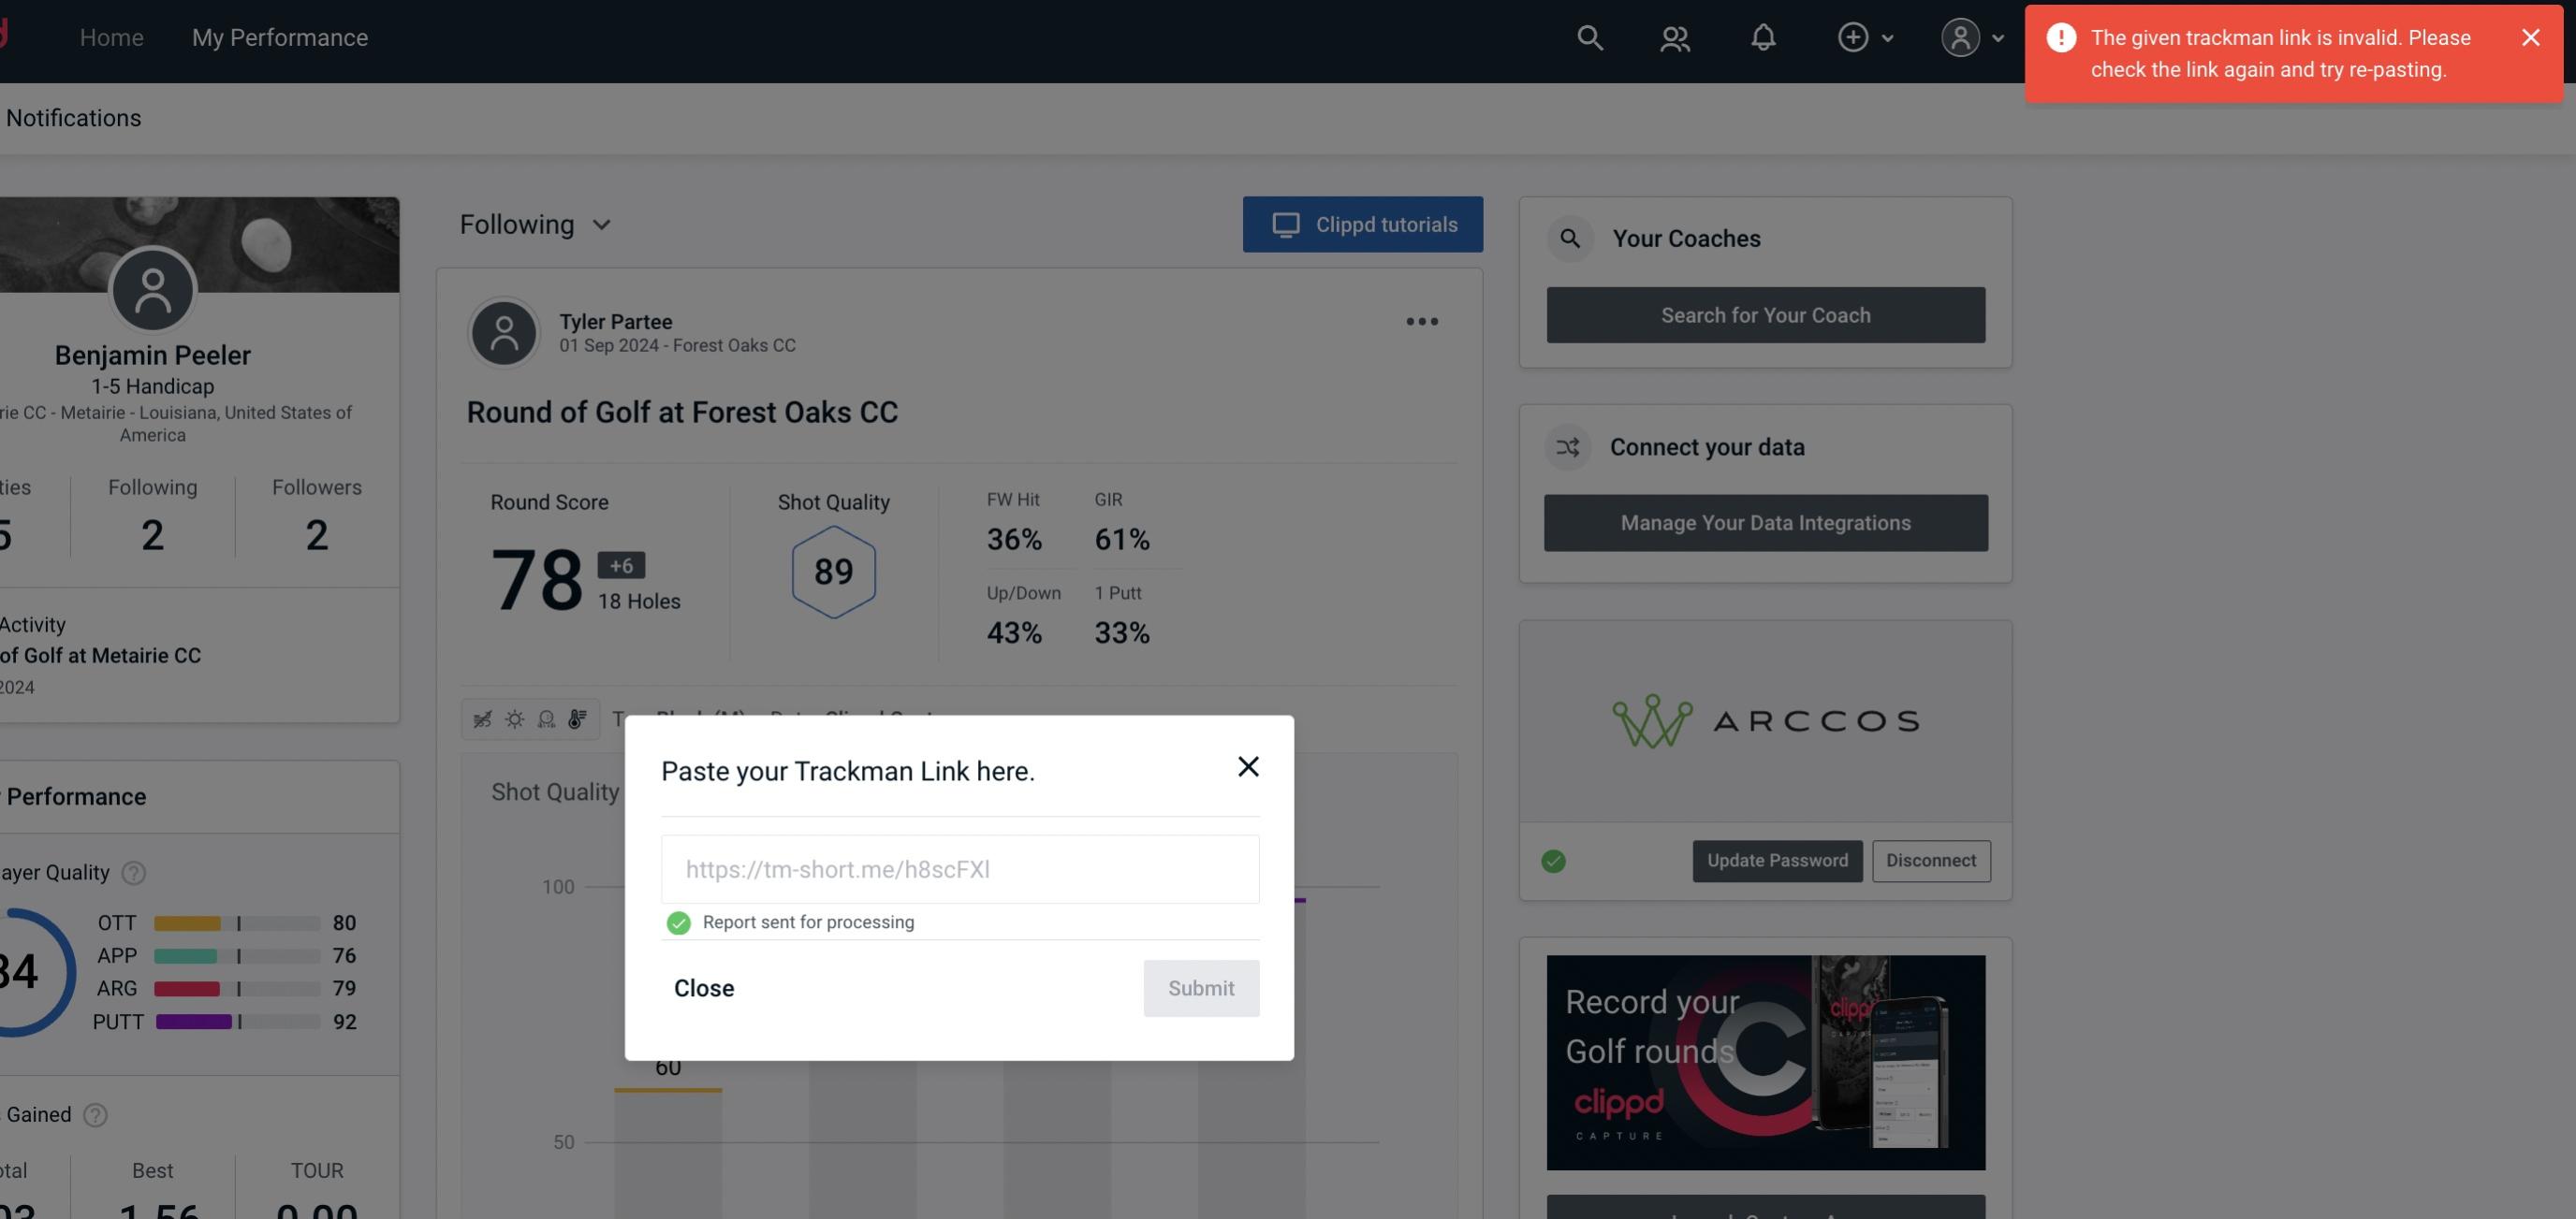Expand the Tyler Partee post options menu
2576x1219 pixels.
[x=1421, y=322]
